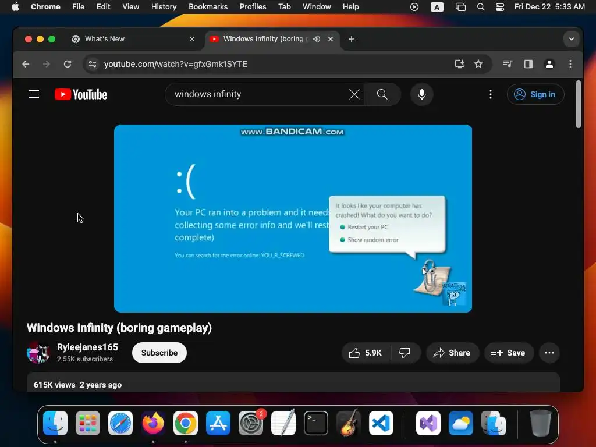The height and width of the screenshot is (447, 596).
Task: Like the video with thumbs up
Action: tap(366, 353)
